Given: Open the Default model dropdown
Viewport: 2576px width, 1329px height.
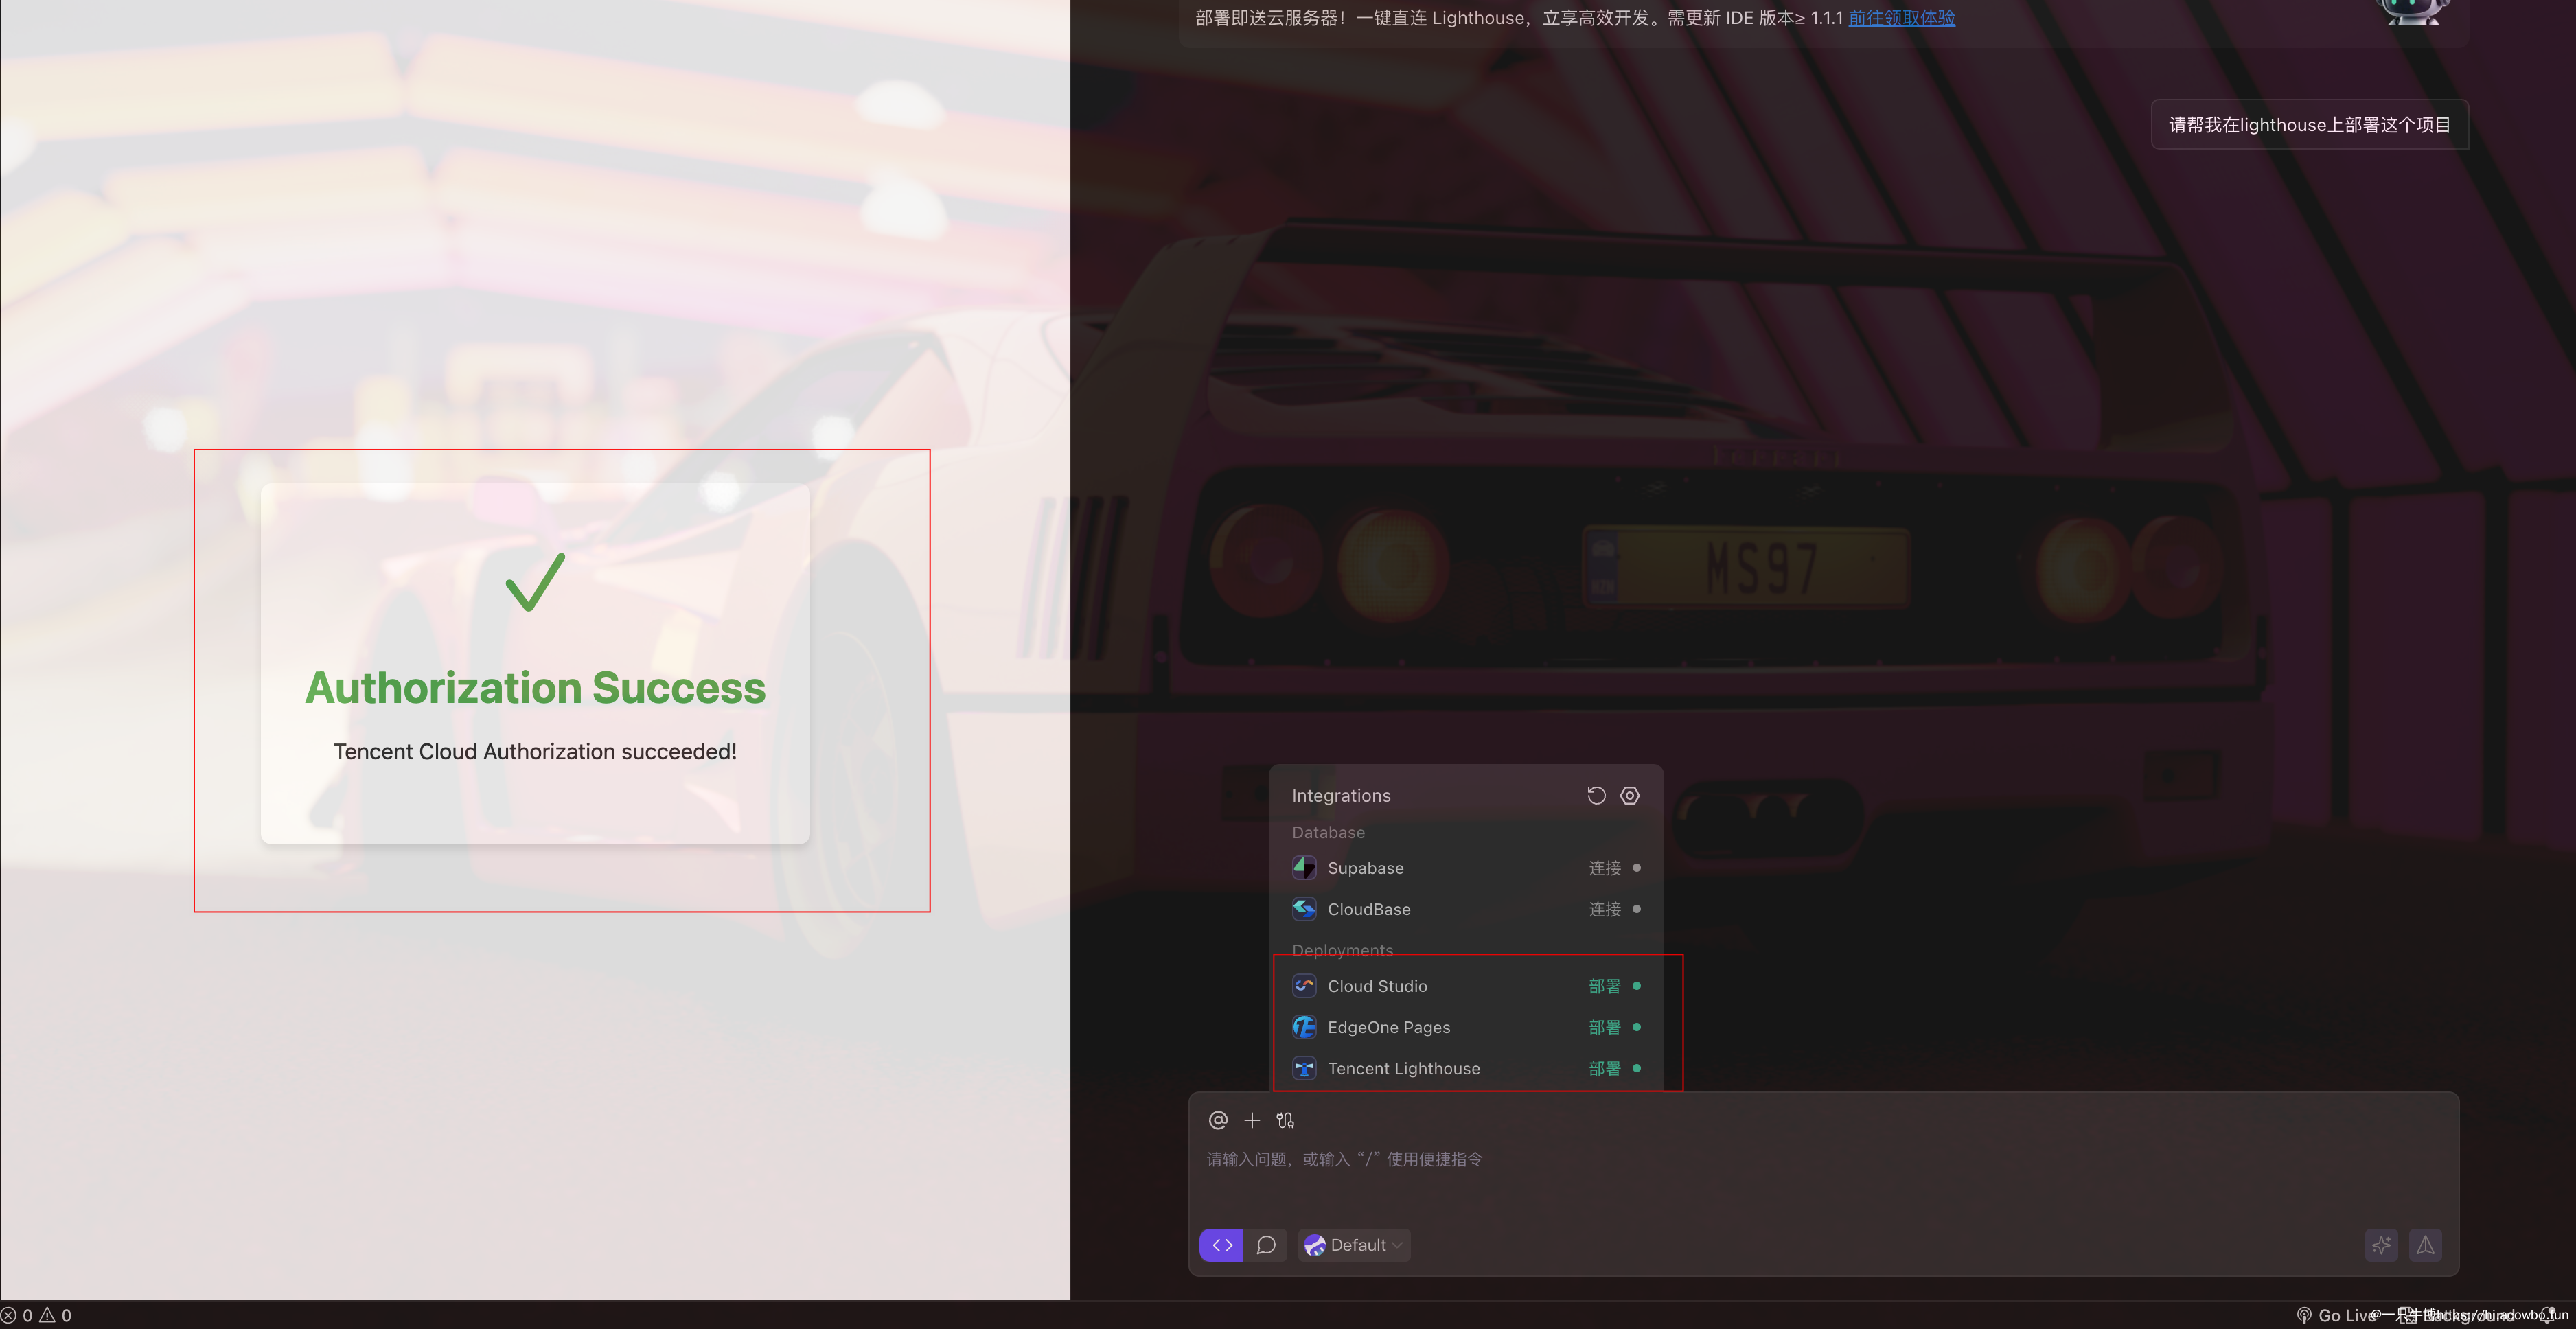Looking at the screenshot, I should 1355,1245.
